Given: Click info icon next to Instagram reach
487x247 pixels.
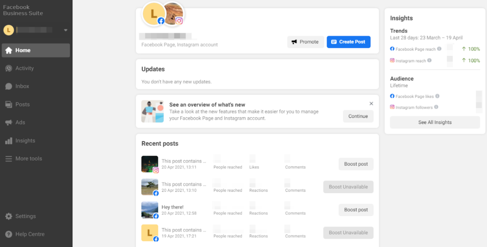Looking at the screenshot, I should (x=429, y=61).
